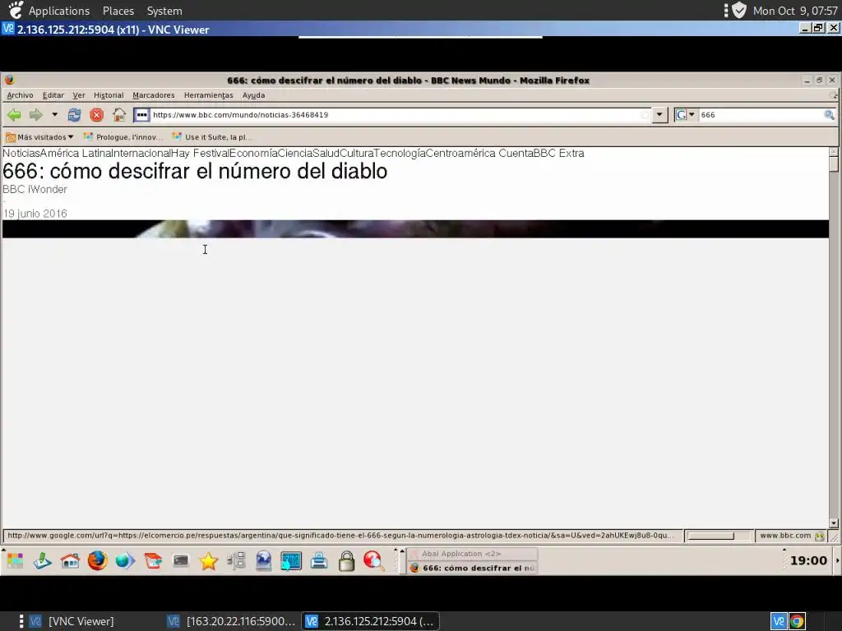
Task: Open the recent pages history dropdown arrow
Action: tap(54, 115)
